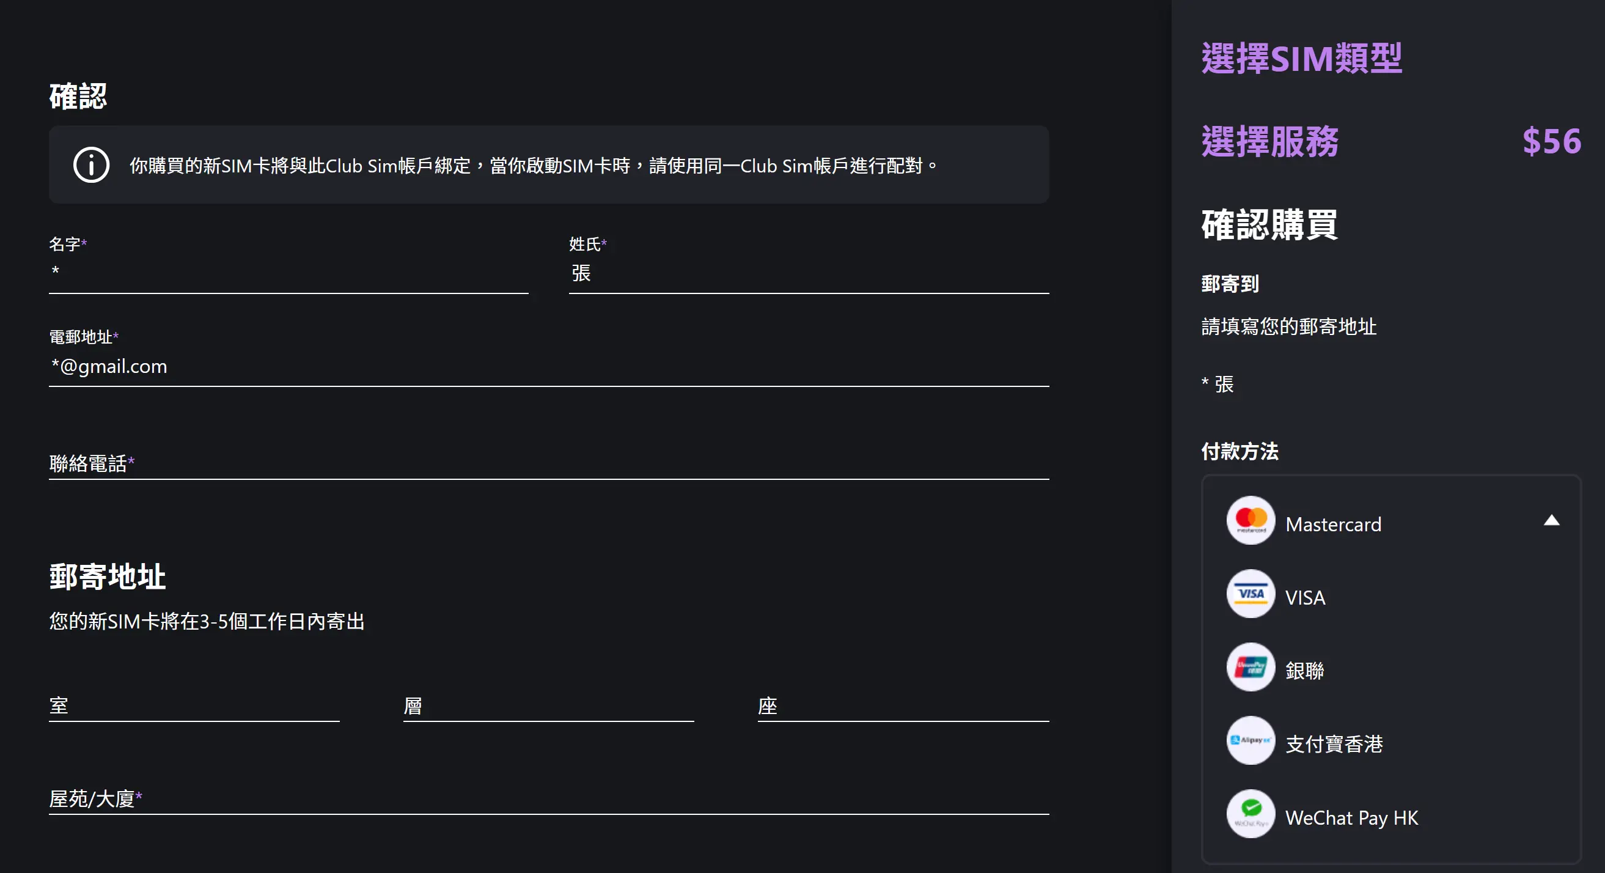The image size is (1605, 873).
Task: Collapse the Mastercard payment section triangle
Action: 1551,520
